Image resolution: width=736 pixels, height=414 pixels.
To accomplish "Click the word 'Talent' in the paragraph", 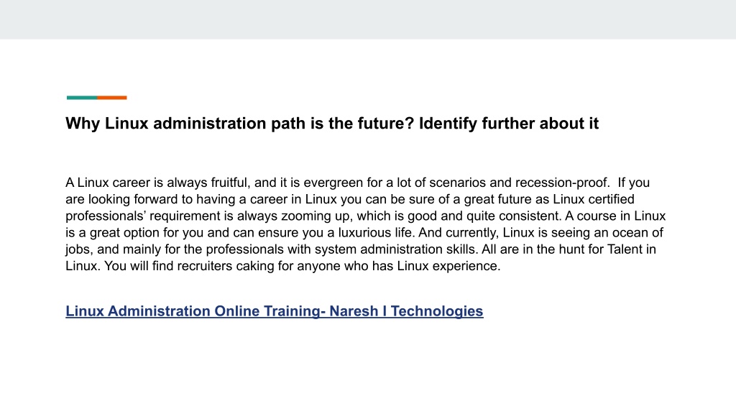I will [x=625, y=249].
